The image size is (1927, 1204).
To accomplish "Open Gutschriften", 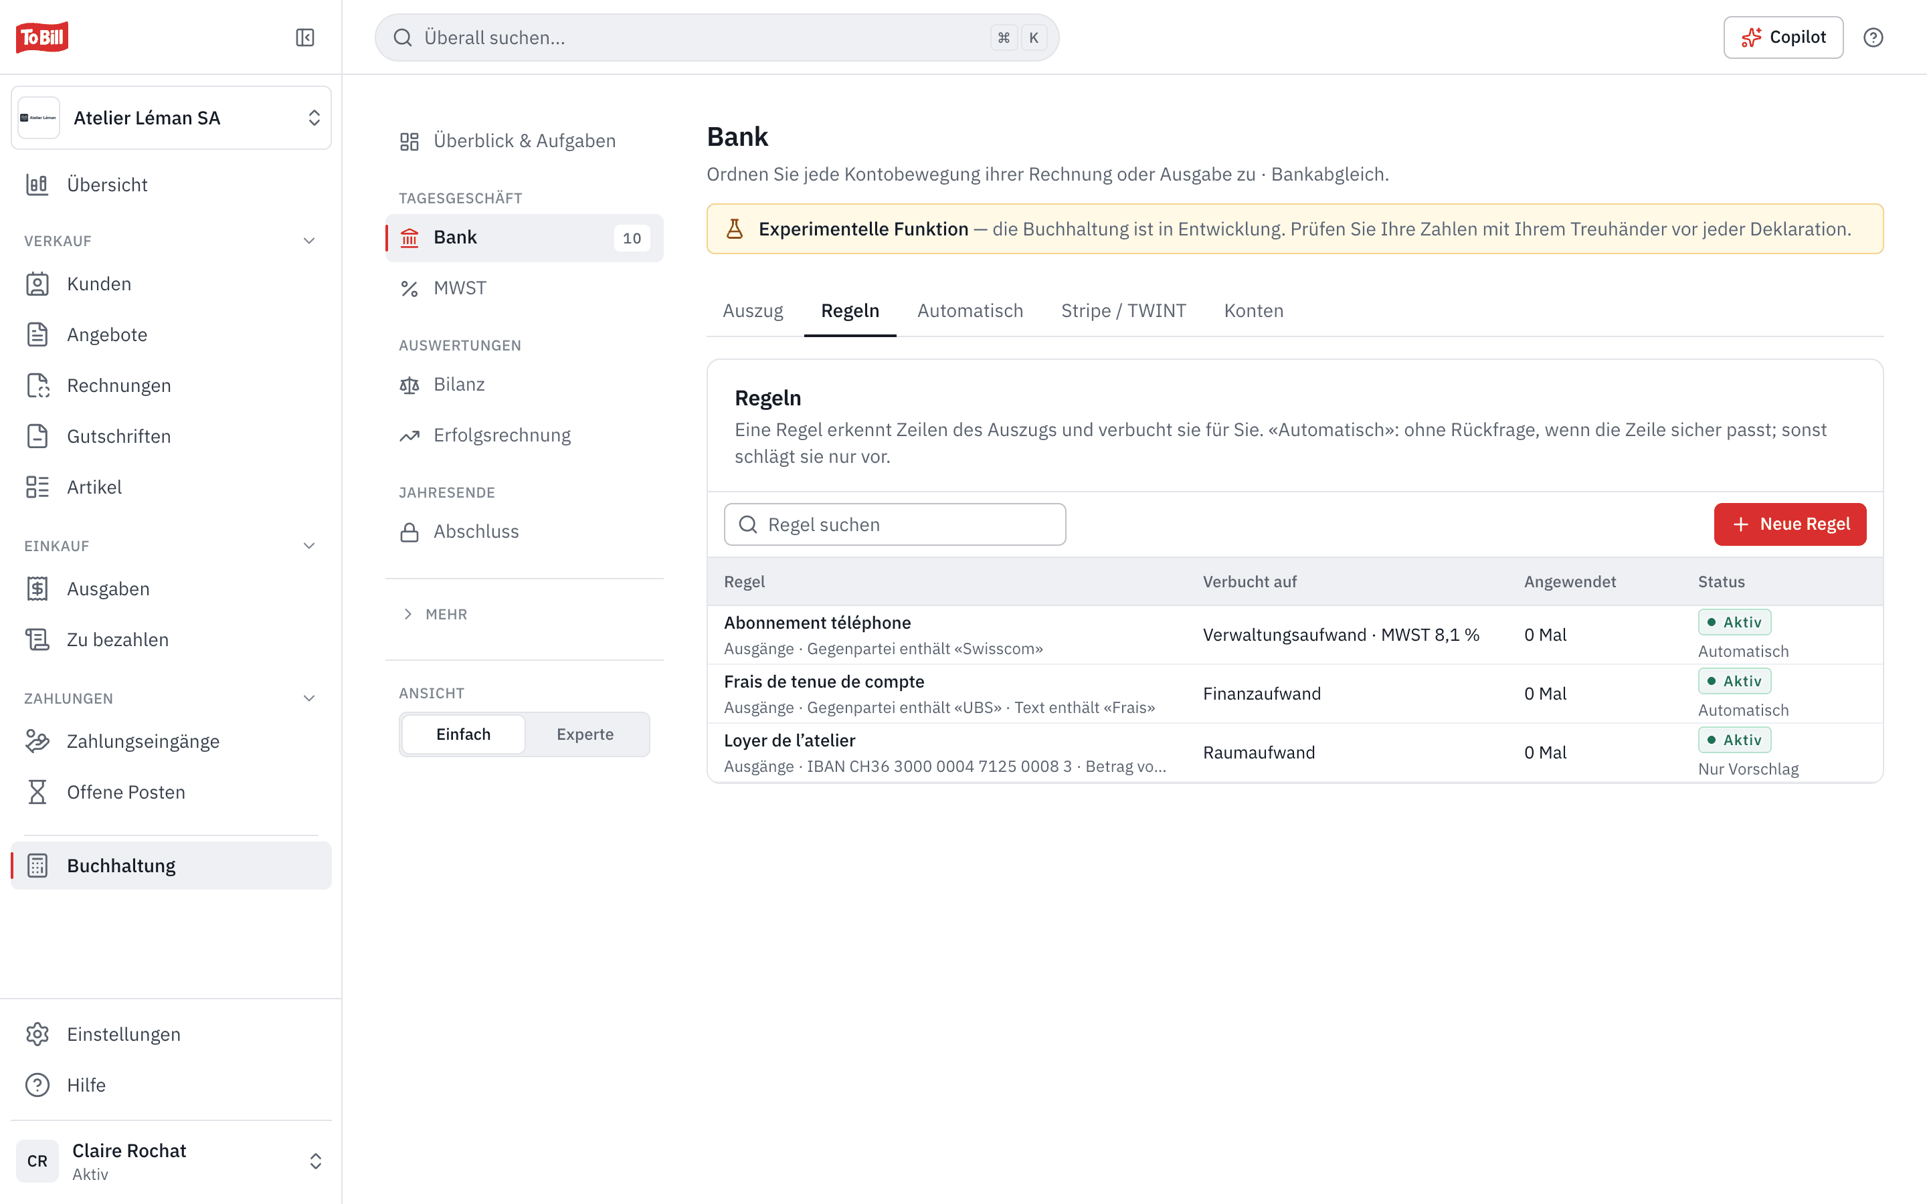I will pyautogui.click(x=171, y=436).
